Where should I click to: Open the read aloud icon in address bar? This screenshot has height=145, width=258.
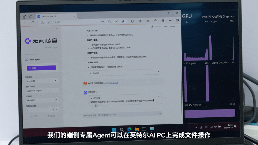[116, 21]
